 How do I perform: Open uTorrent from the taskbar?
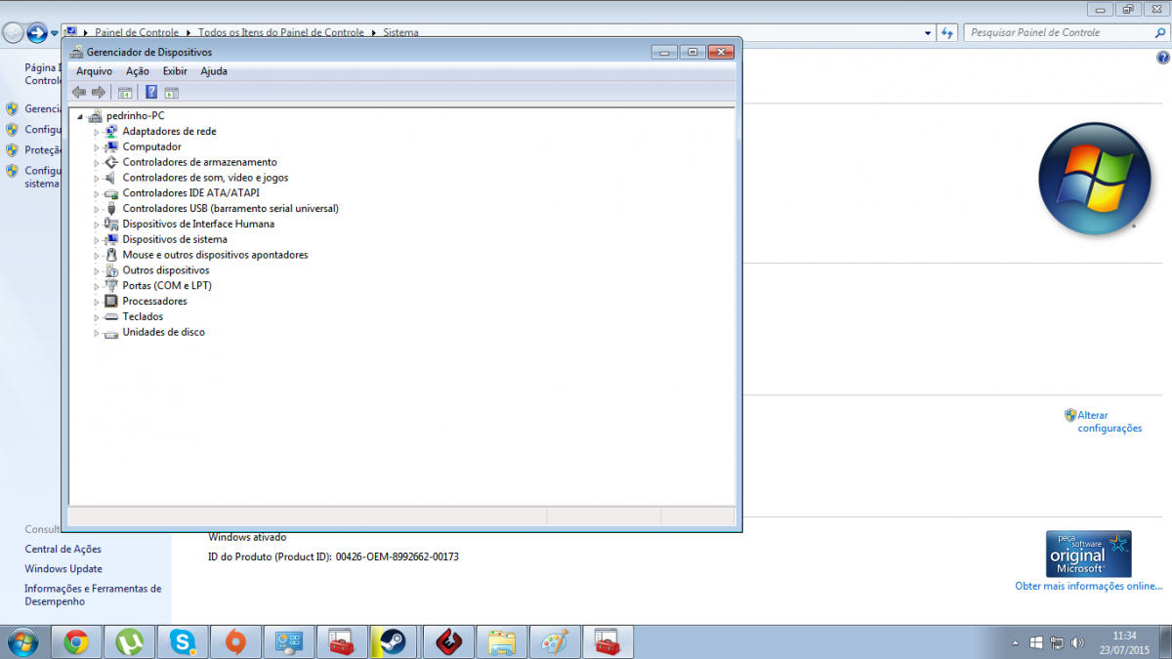(x=129, y=642)
